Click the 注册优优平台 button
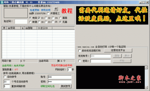This screenshot has height=91, width=150. click(x=118, y=50)
